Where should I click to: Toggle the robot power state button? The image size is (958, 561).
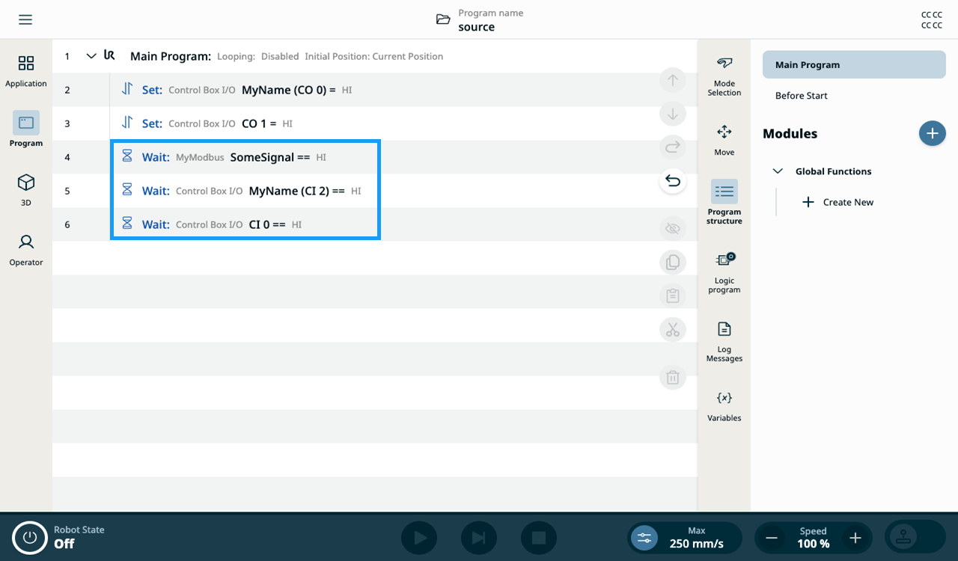tap(30, 537)
